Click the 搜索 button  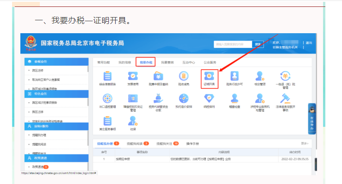coord(258,44)
